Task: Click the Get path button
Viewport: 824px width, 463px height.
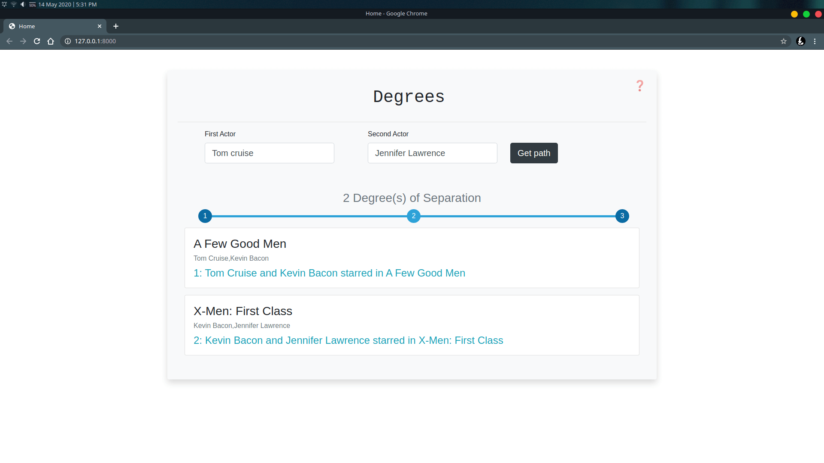Action: [x=534, y=153]
